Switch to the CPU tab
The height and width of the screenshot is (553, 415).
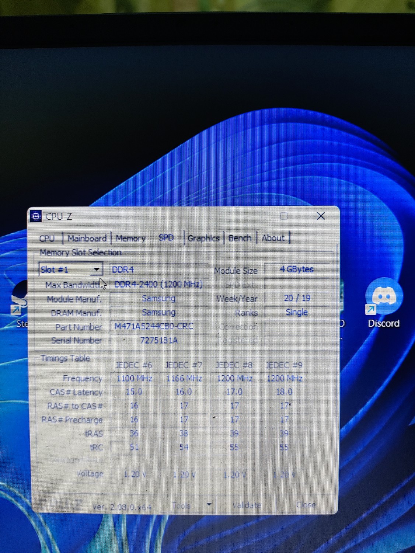coord(47,238)
